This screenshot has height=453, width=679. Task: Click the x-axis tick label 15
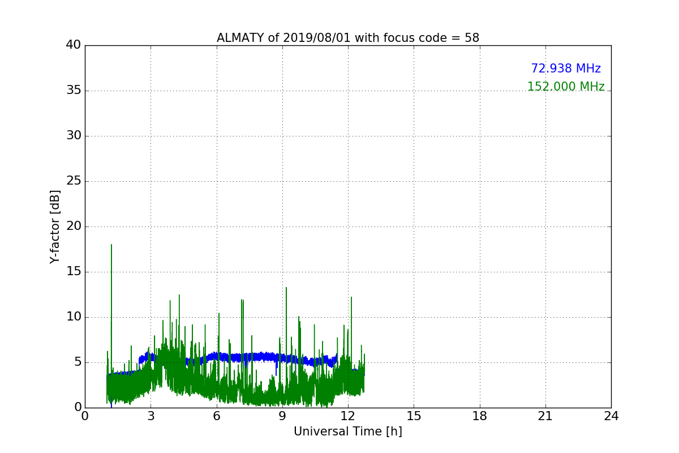click(x=414, y=416)
